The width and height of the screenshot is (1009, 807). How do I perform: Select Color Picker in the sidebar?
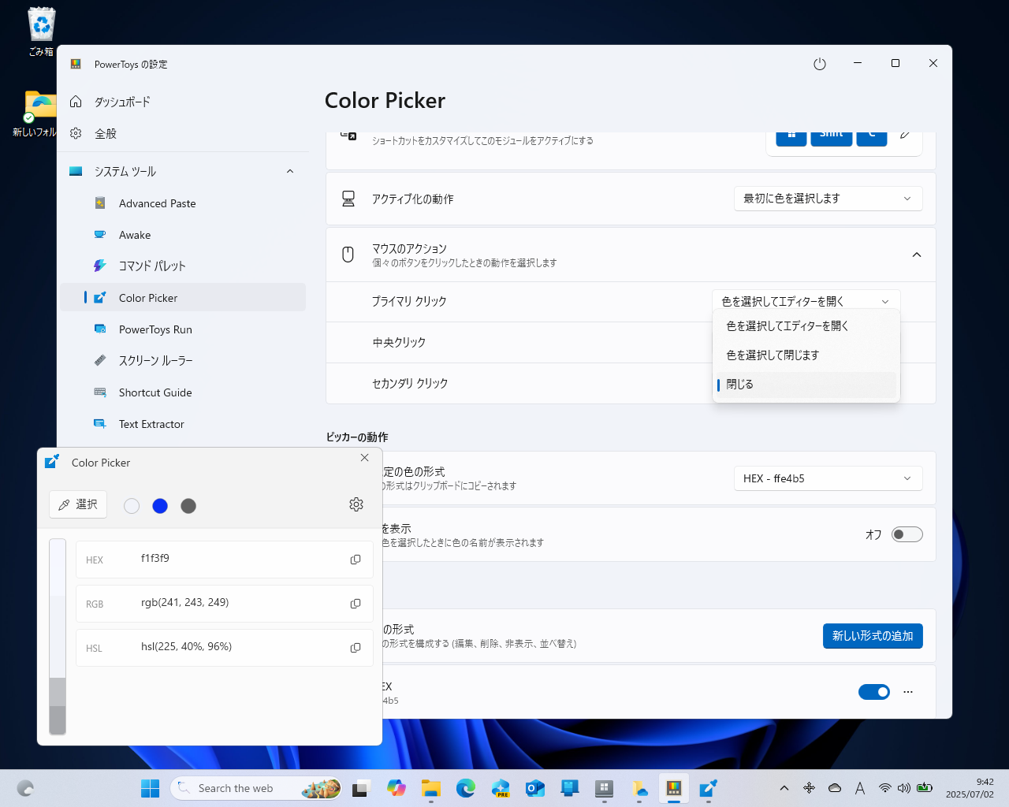183,297
